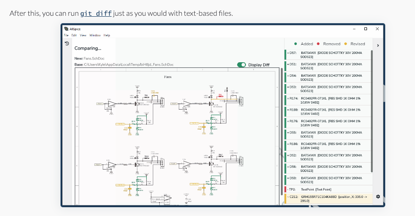
Task: Click the green Added legend dot
Action: pos(295,44)
